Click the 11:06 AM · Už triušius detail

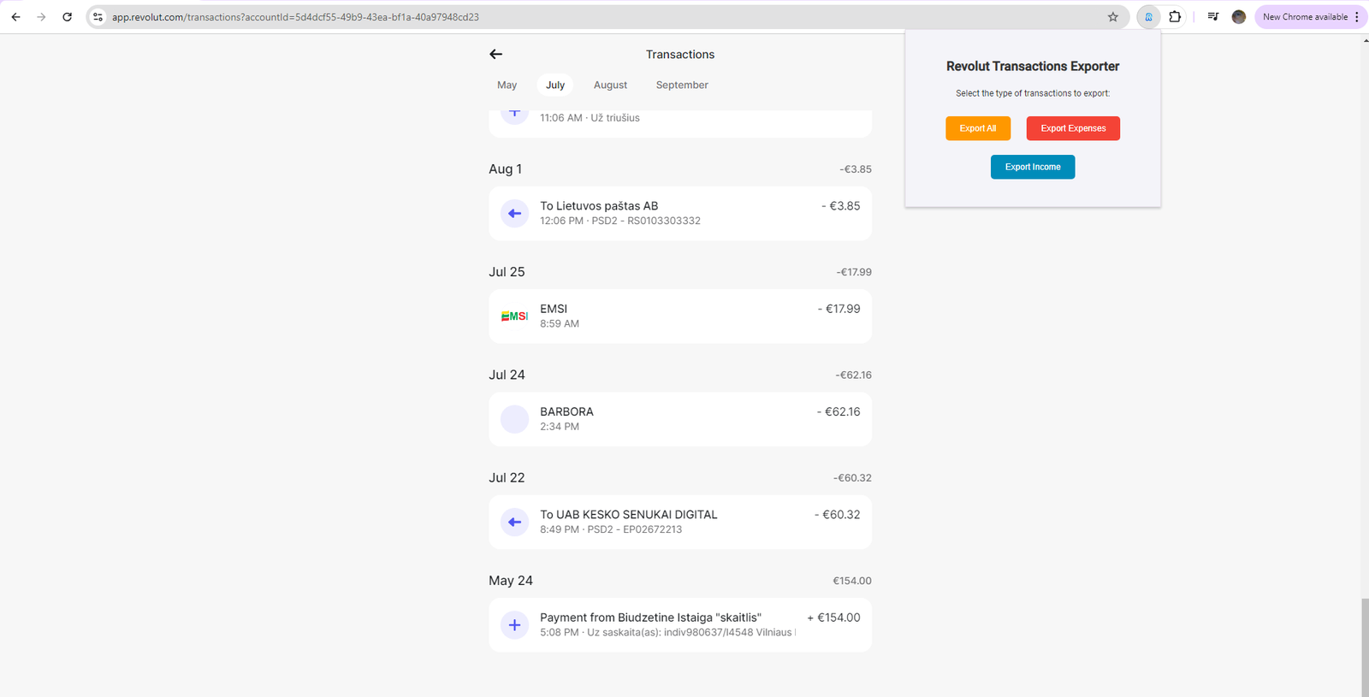(590, 118)
